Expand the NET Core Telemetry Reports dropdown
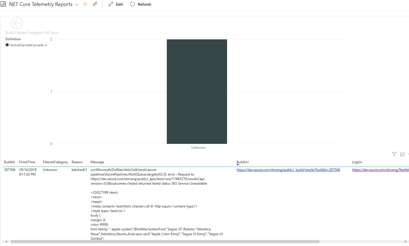409x246 pixels. (76, 4)
